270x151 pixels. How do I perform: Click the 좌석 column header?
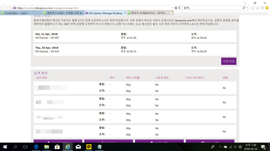(x=112, y=78)
